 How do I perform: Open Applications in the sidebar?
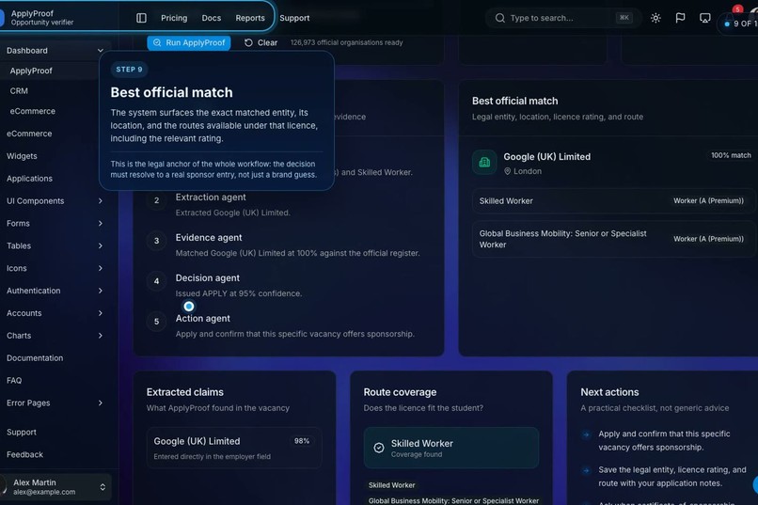[x=29, y=179]
